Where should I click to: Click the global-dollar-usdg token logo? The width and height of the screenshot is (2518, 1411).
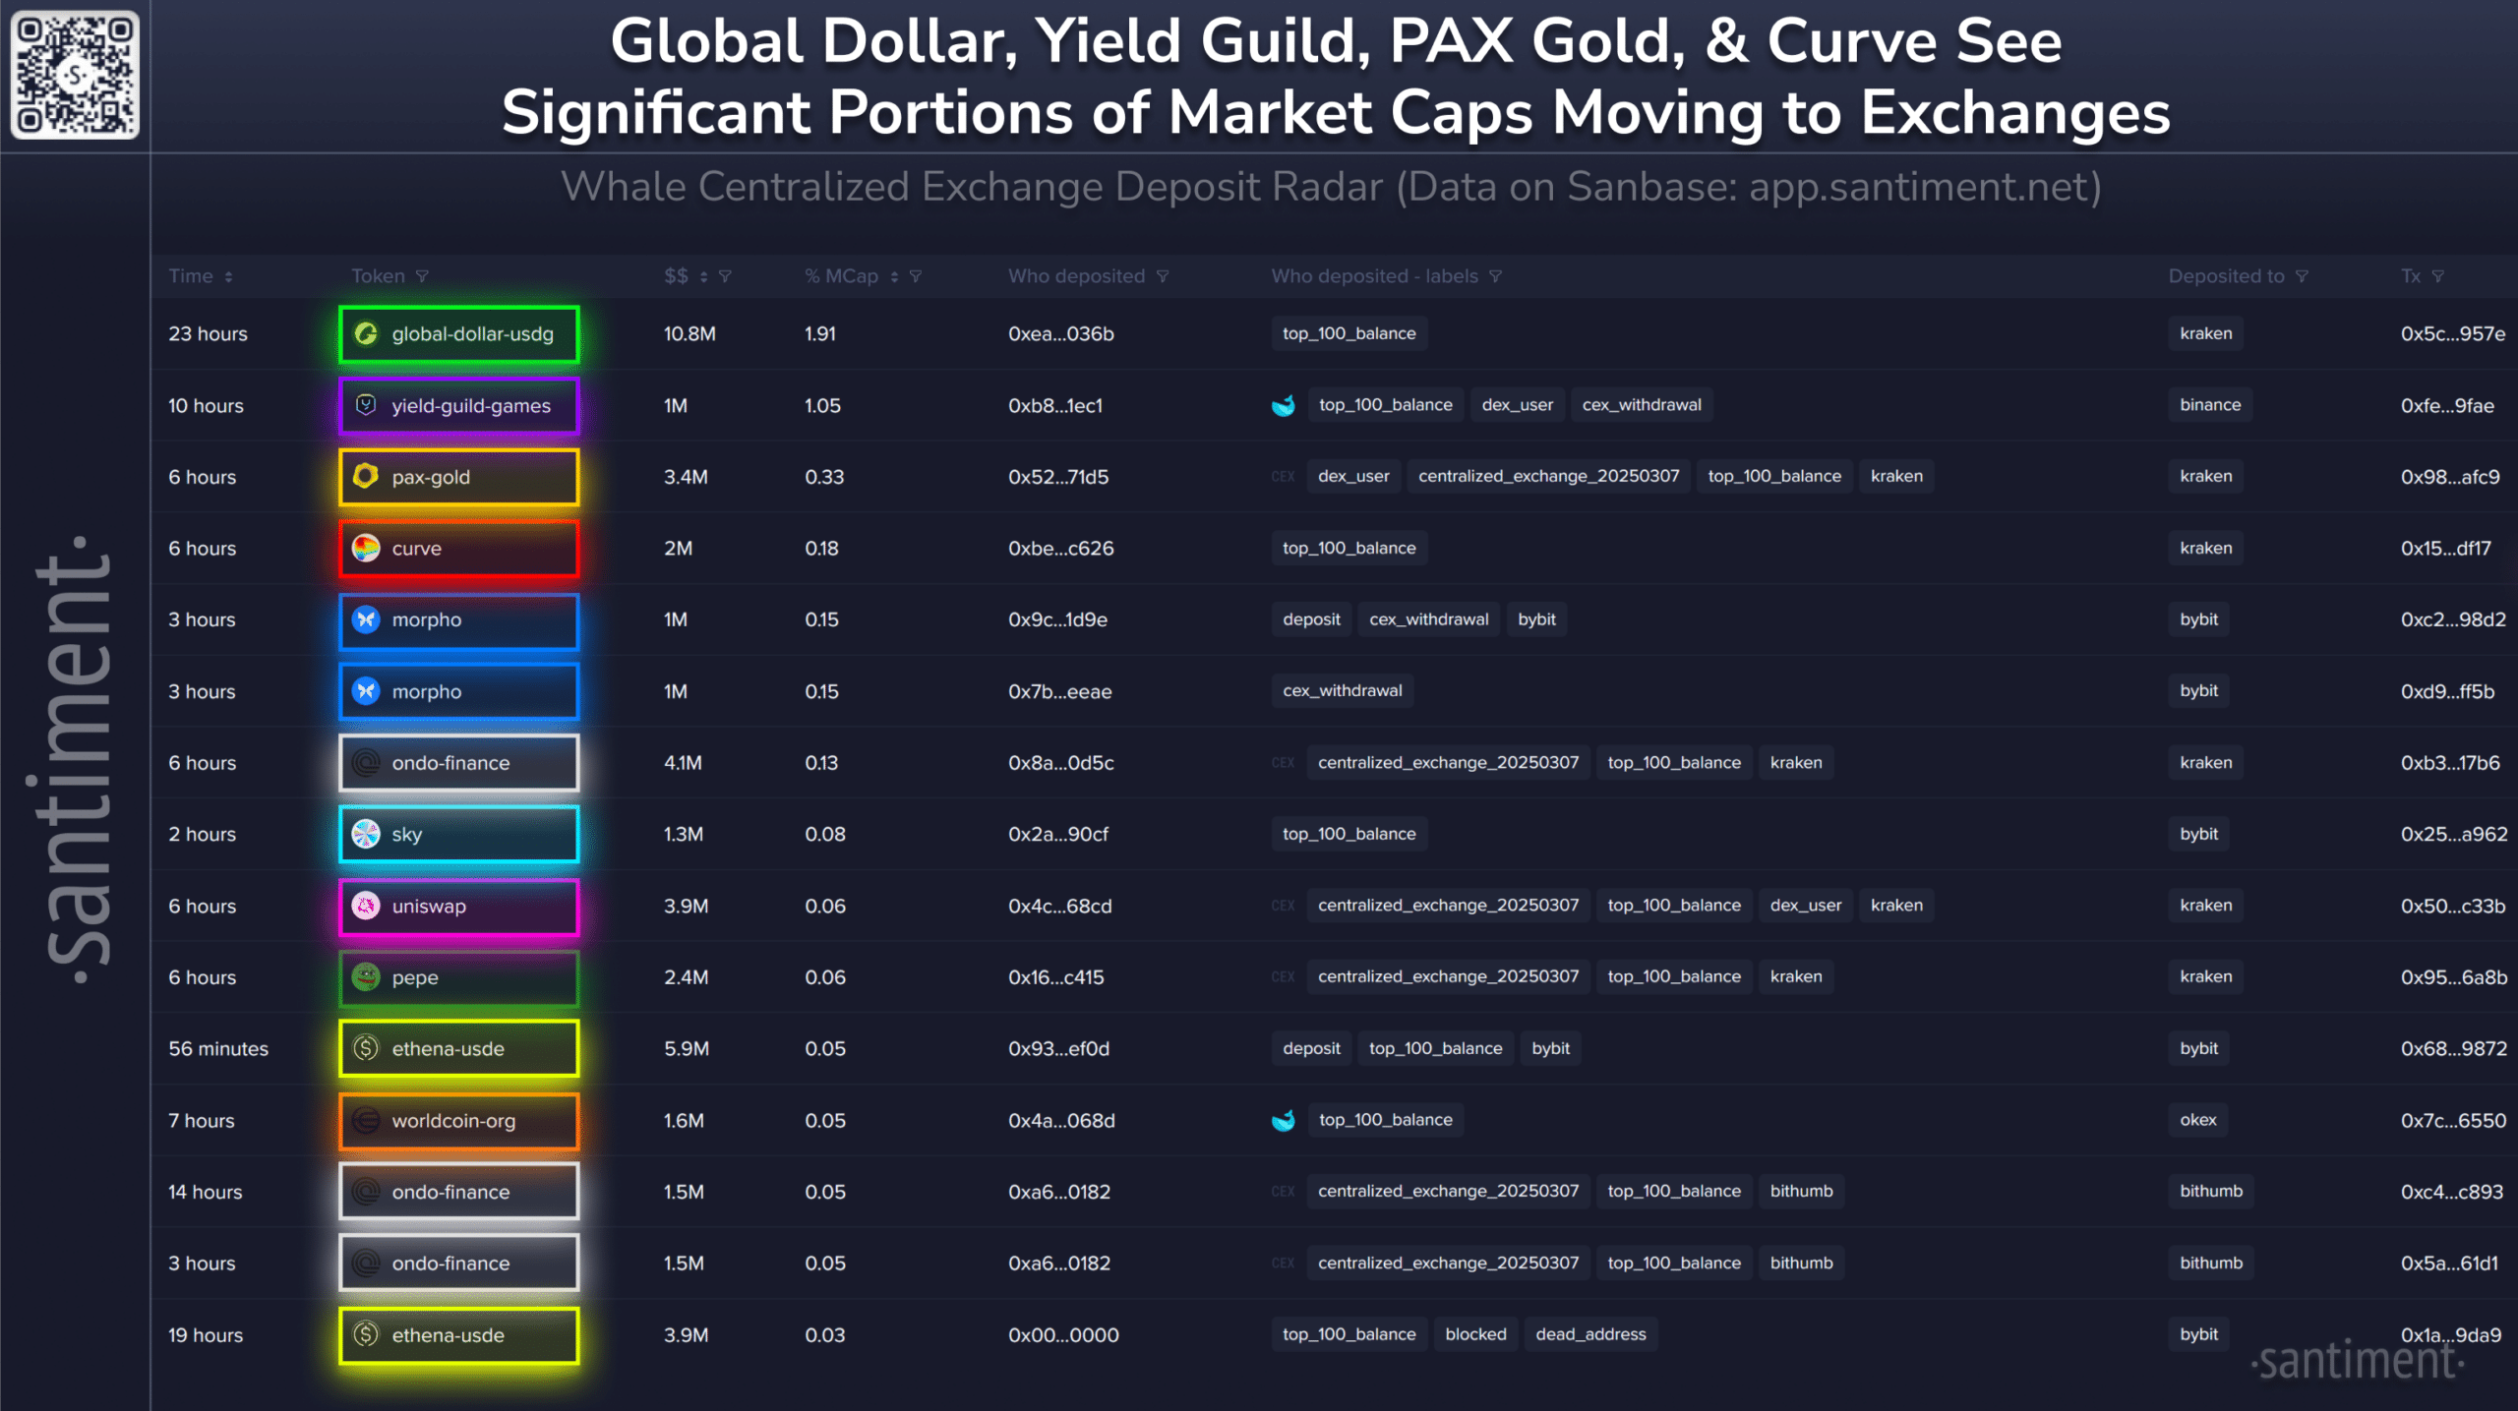tap(366, 333)
